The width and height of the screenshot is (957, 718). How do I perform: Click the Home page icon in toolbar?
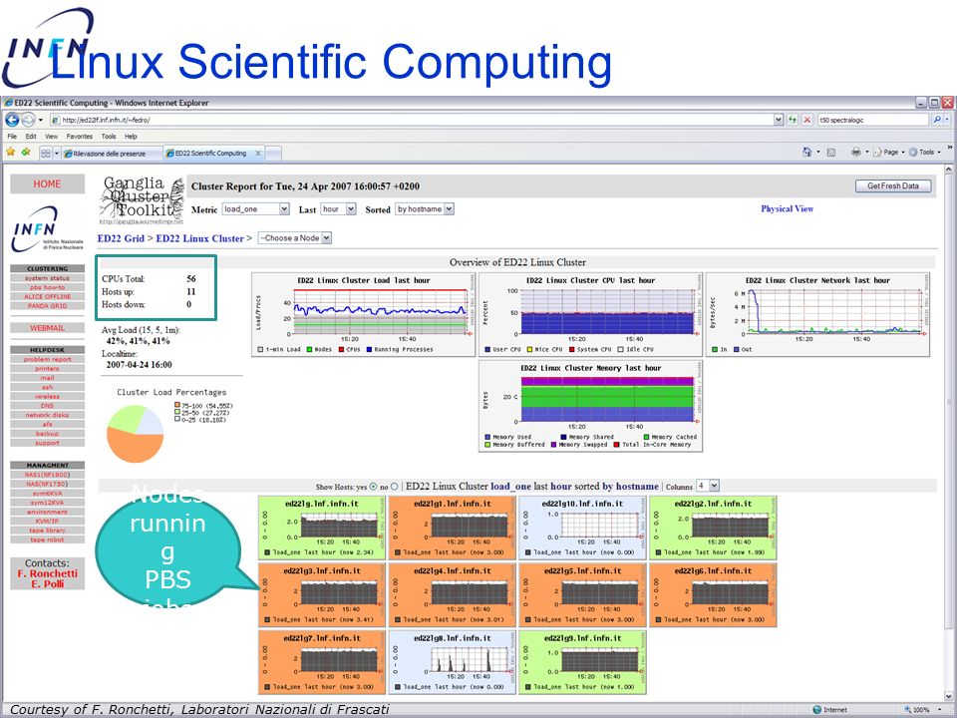[x=806, y=152]
